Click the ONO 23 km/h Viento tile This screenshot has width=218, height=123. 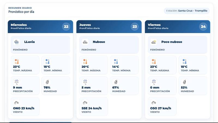25,106
